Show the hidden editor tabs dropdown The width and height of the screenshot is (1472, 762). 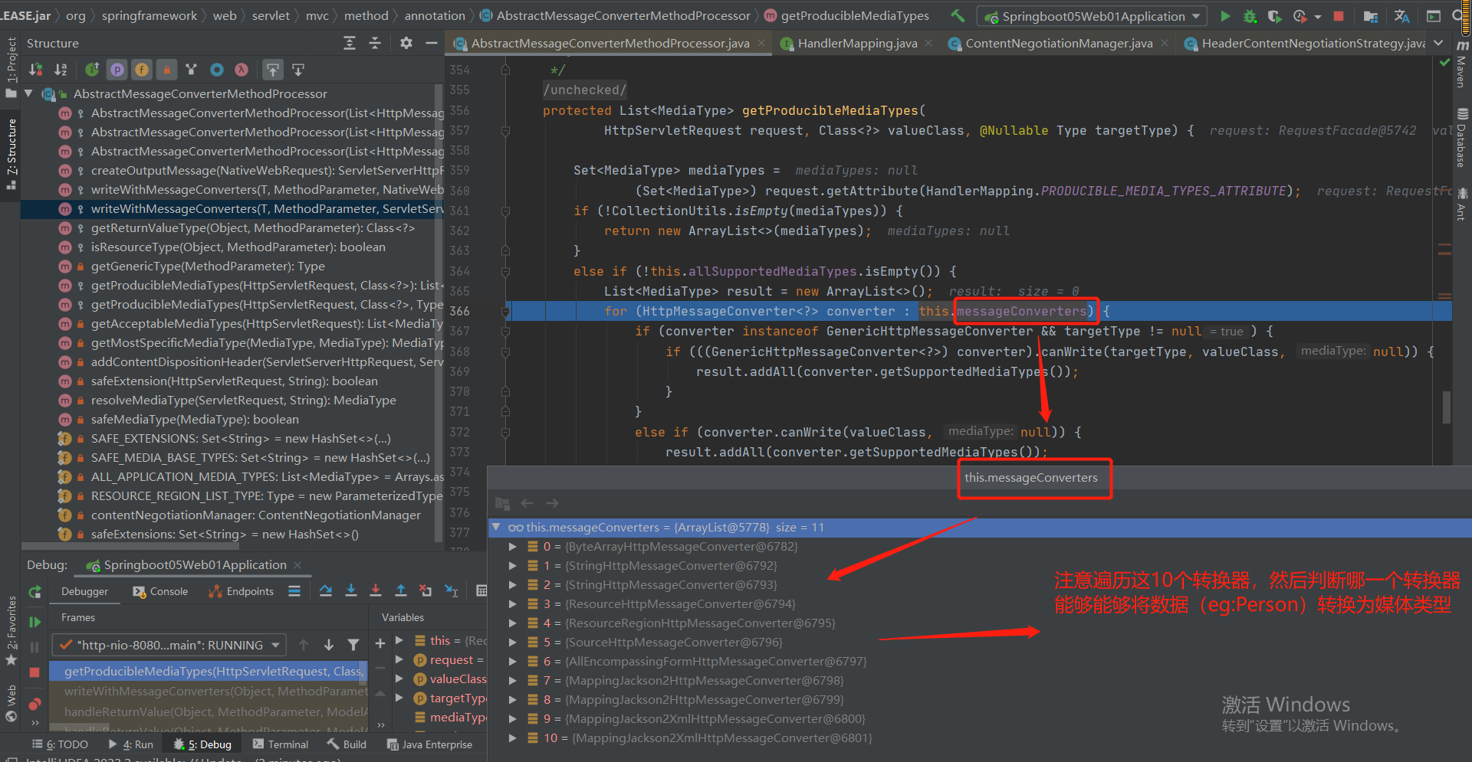click(1438, 44)
